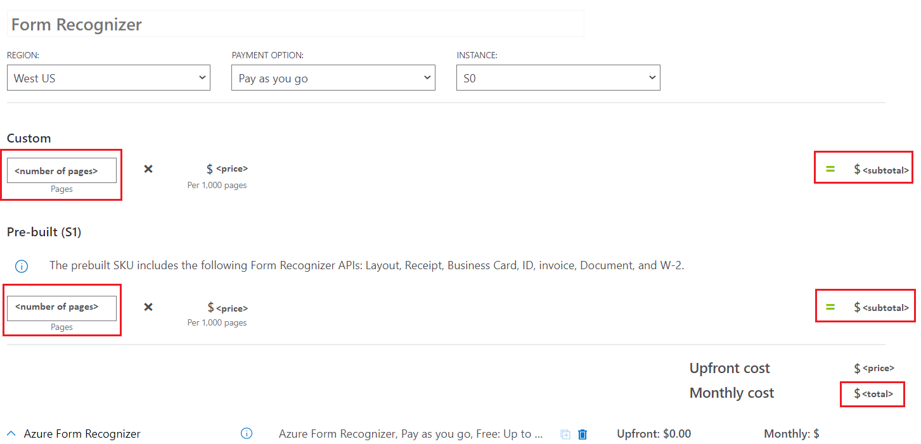921x444 pixels.
Task: Click the Monthly cost total value
Action: tap(873, 394)
